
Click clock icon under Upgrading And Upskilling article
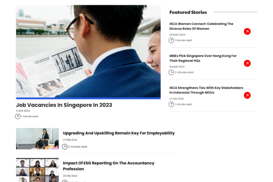pyautogui.click(x=65, y=147)
